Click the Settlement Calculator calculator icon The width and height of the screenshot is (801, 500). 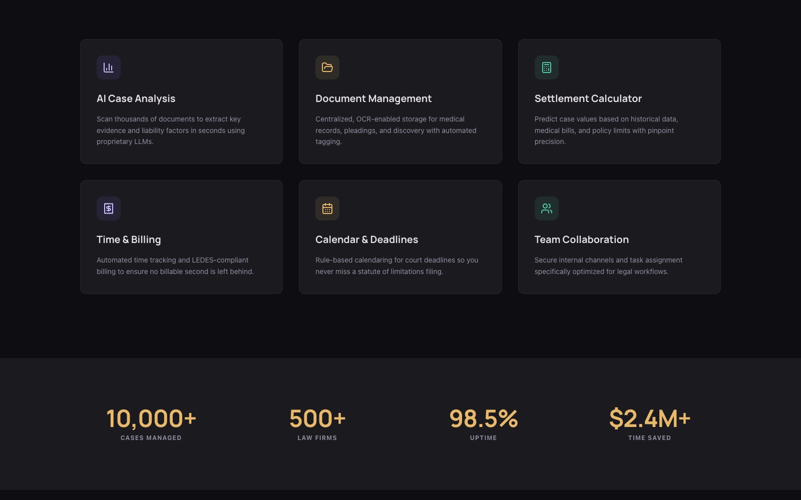(x=547, y=67)
